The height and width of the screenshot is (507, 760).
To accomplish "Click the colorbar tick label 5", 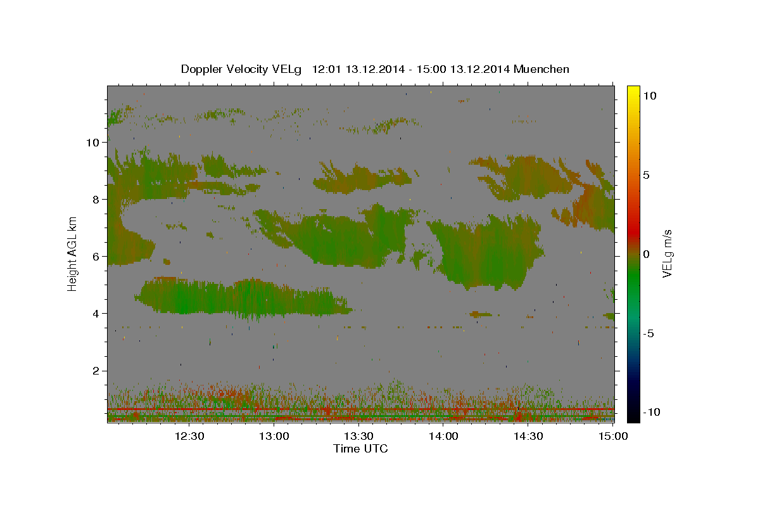I will click(646, 174).
